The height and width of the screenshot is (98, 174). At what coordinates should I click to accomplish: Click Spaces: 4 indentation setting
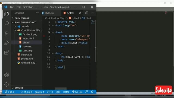[x=39, y=92]
